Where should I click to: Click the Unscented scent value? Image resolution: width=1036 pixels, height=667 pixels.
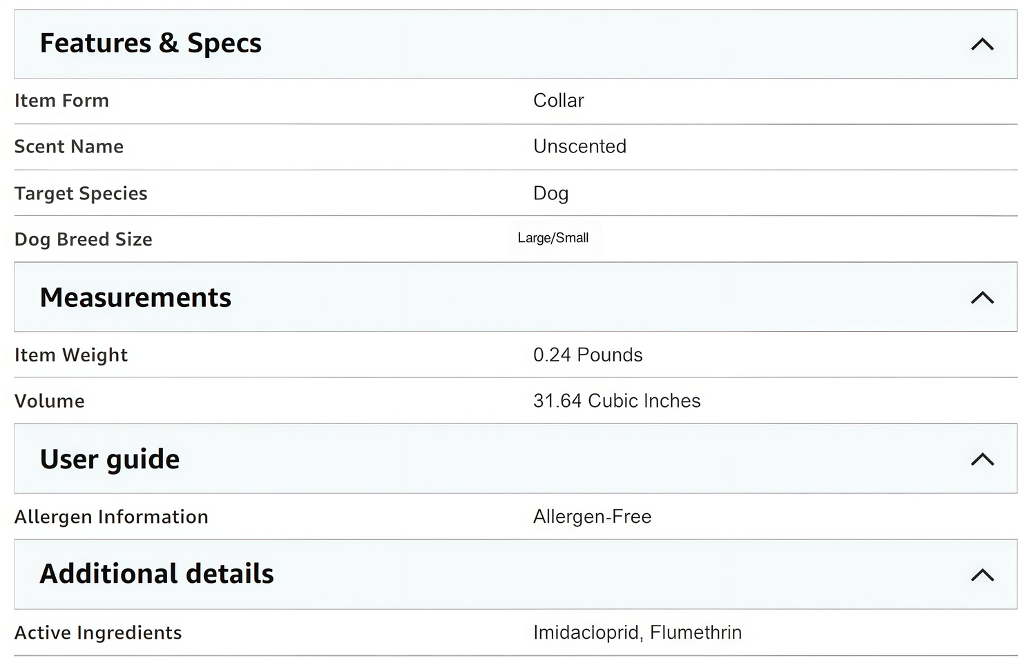pos(579,147)
